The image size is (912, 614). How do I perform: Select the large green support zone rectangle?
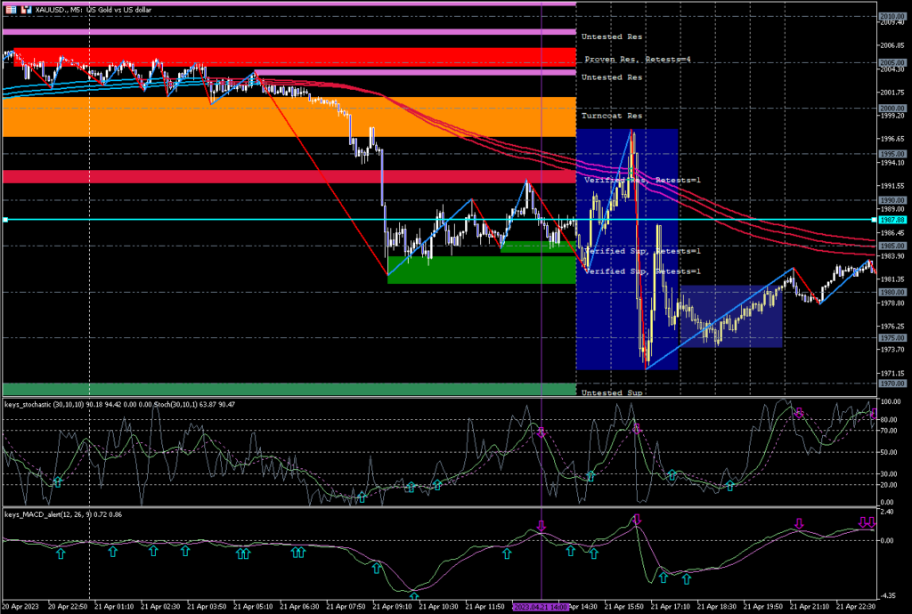coord(481,271)
